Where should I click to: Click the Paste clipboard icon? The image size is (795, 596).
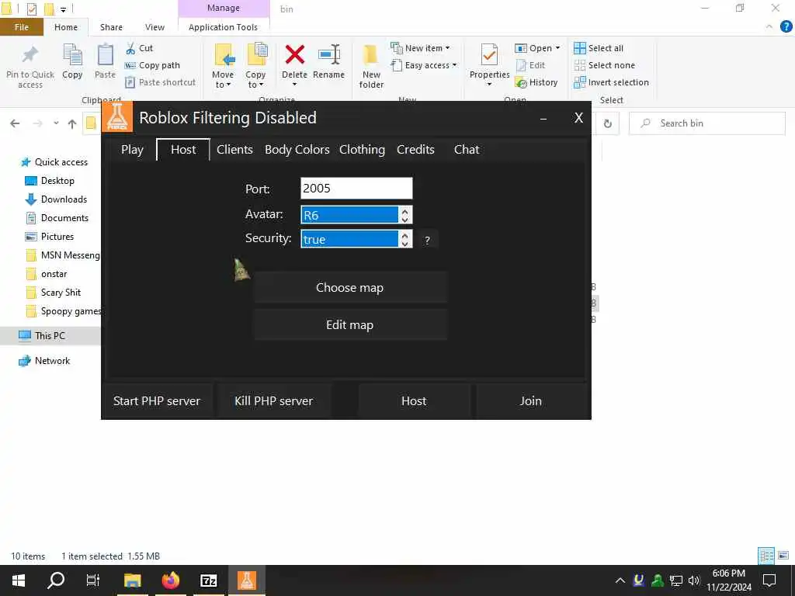pos(105,55)
